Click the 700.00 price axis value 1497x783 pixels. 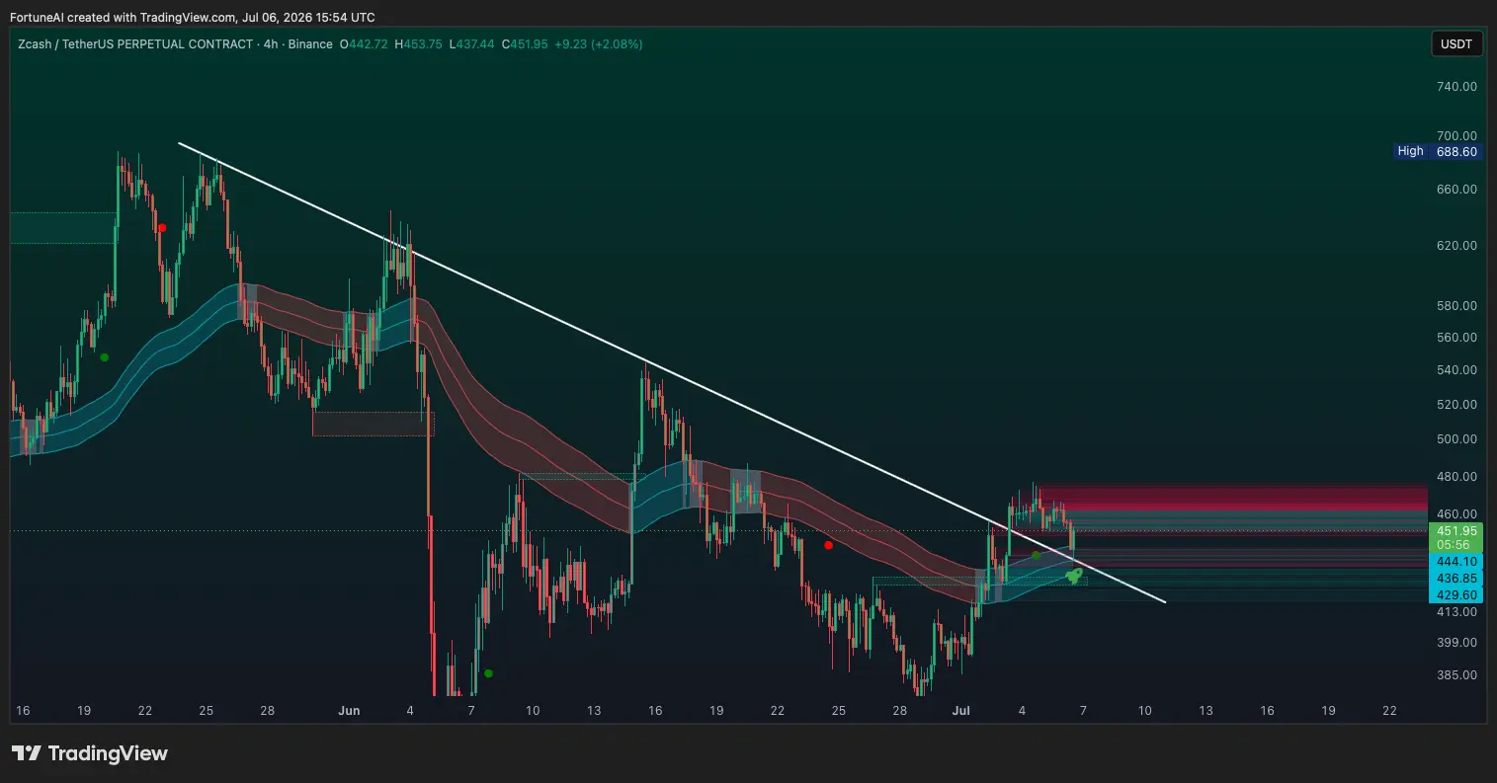[1456, 136]
